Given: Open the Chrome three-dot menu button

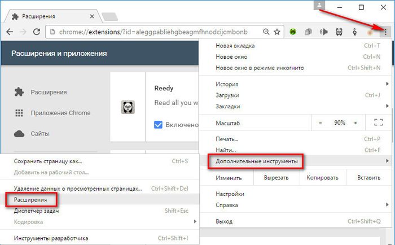Looking at the screenshot, I should click(386, 32).
